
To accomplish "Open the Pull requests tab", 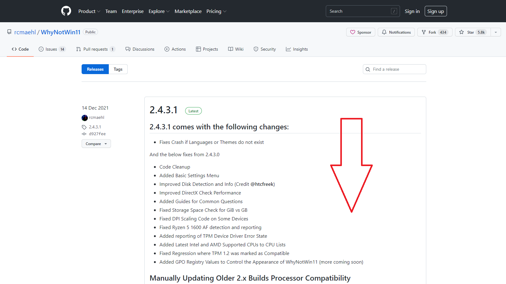I will pyautogui.click(x=96, y=49).
